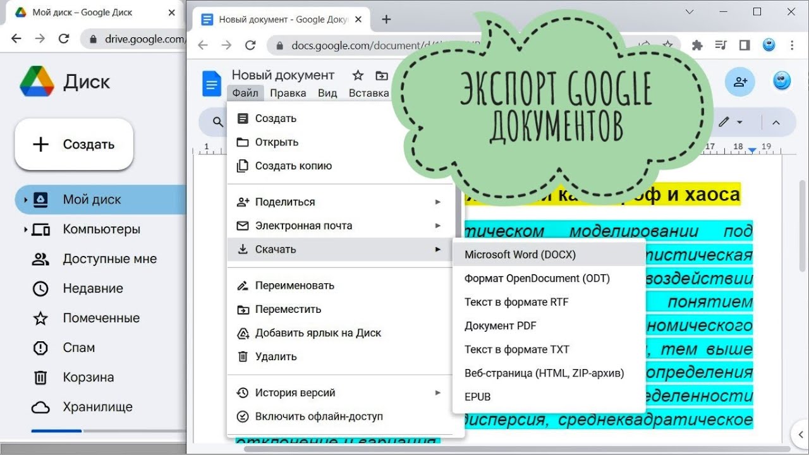Click the Создать button in Google Drive
This screenshot has width=809, height=455.
74,144
